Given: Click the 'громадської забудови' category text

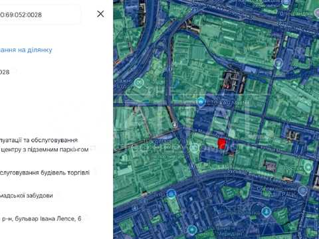Looking at the screenshot, I should (x=27, y=196).
